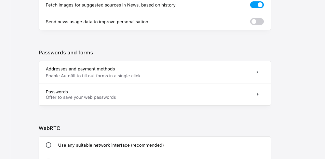Click the arrow icon beside Passwords
Viewport: 325px width, 159px height.
pyautogui.click(x=257, y=94)
